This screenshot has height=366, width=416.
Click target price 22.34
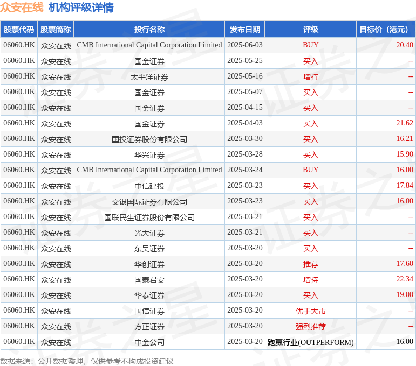(405, 279)
